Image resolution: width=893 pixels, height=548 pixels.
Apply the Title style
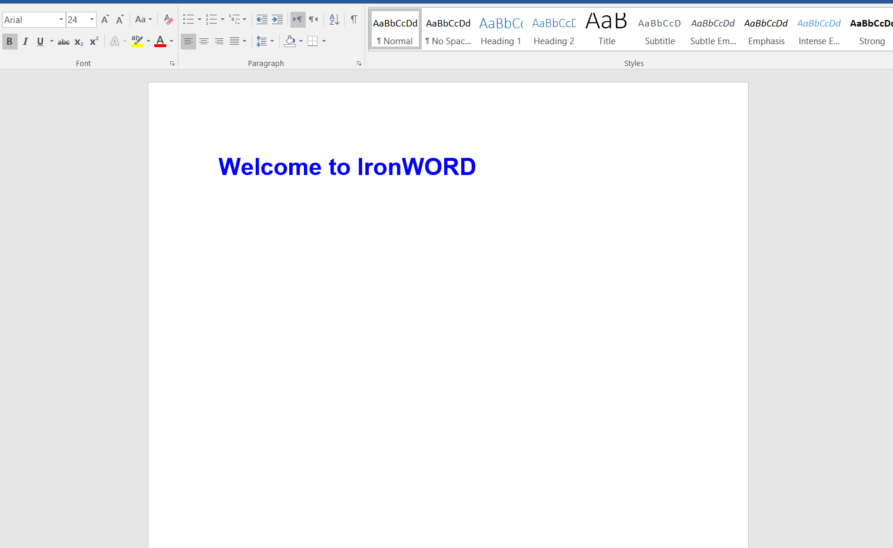coord(607,29)
